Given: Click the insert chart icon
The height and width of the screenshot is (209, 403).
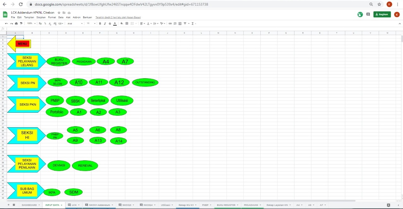Looking at the screenshot, I should (180, 23).
